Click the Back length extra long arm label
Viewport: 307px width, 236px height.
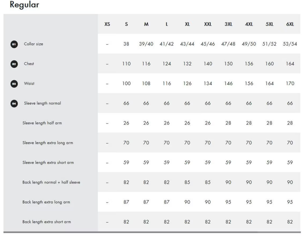(46, 202)
